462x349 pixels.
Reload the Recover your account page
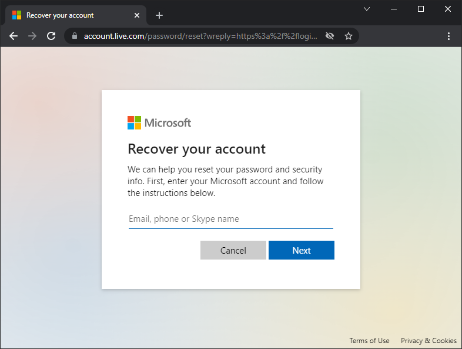pyautogui.click(x=51, y=36)
